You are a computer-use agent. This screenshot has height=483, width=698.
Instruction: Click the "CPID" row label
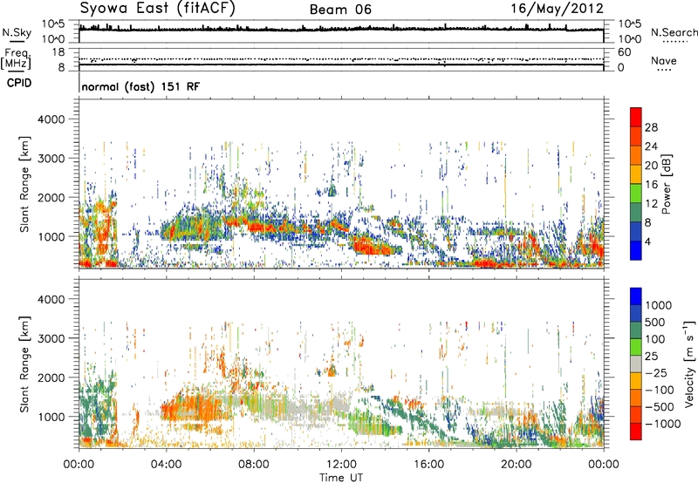pyautogui.click(x=19, y=83)
